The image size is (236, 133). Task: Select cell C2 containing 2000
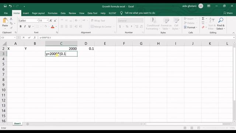pos(61,48)
